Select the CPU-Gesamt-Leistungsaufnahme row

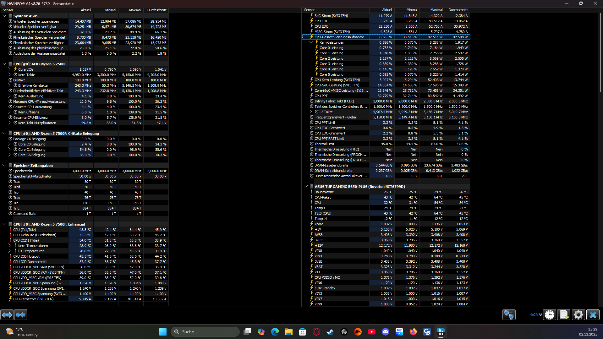(x=386, y=37)
